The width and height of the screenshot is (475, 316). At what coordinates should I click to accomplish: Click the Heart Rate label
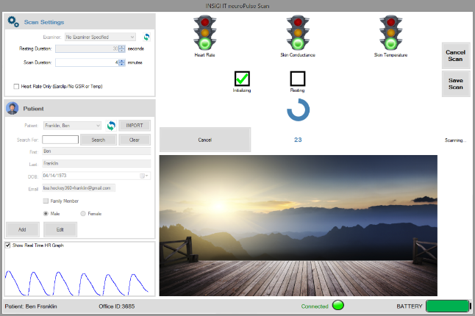click(x=205, y=55)
